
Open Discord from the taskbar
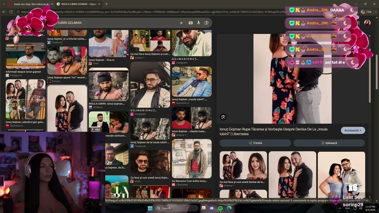(x=212, y=208)
